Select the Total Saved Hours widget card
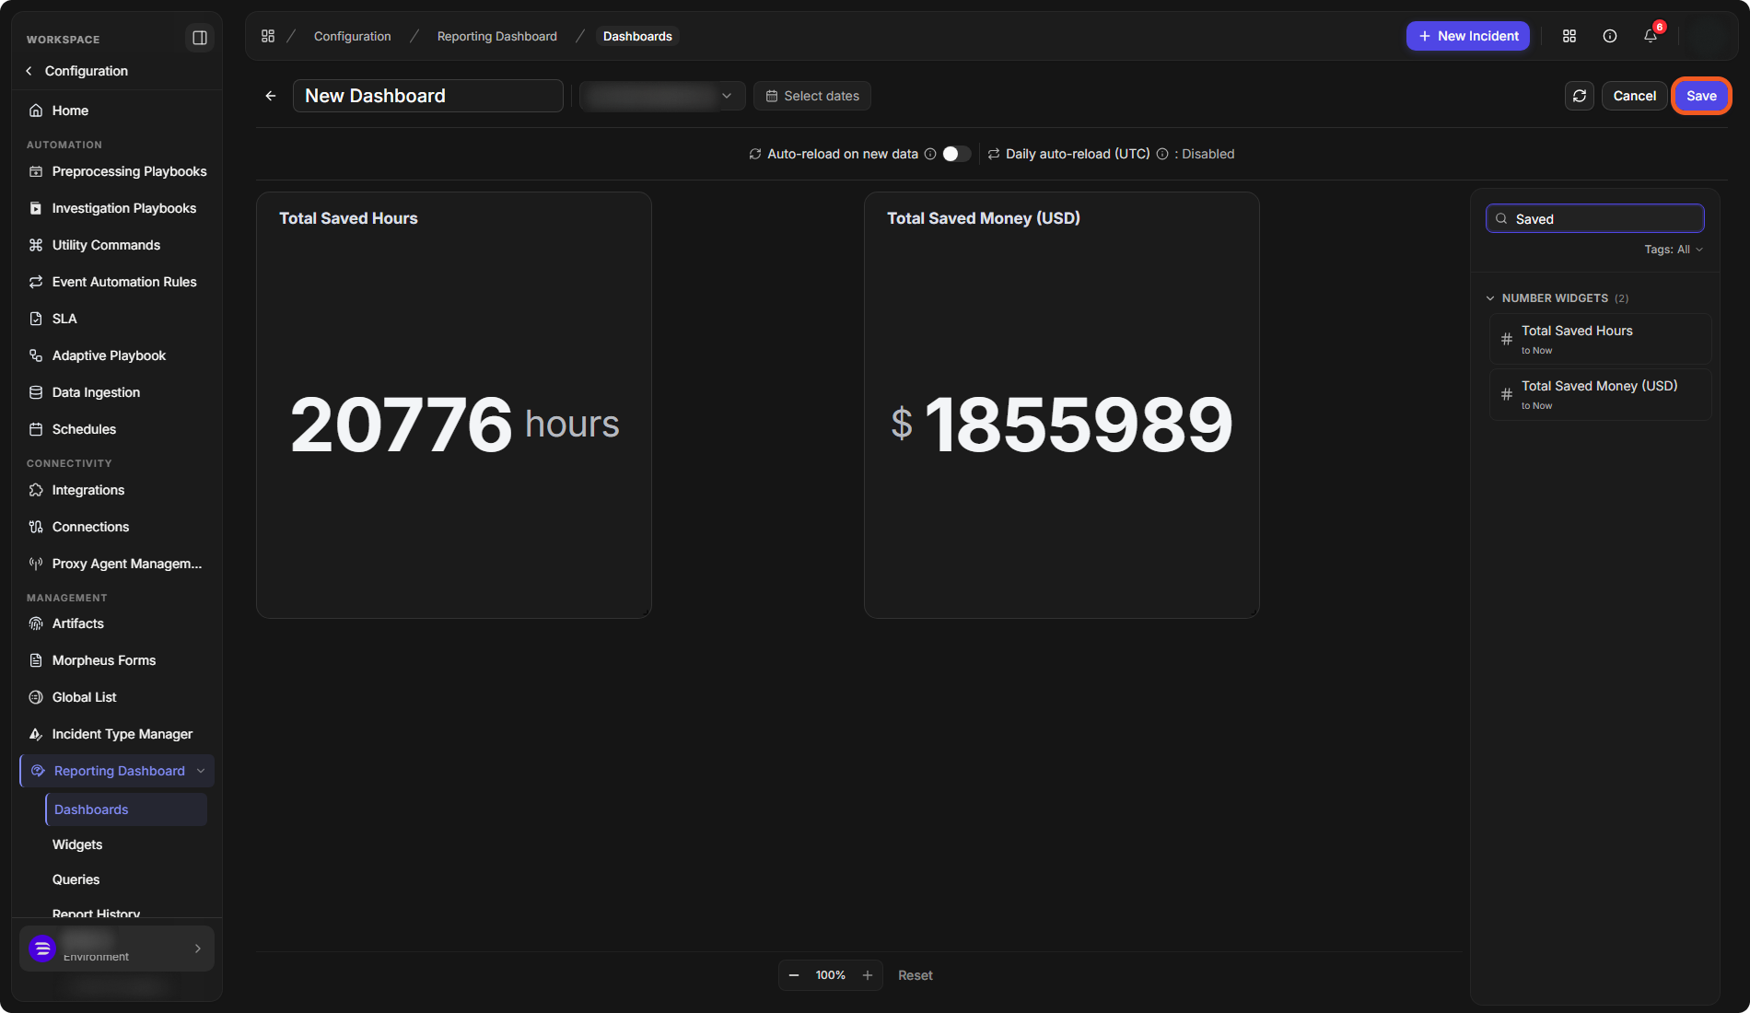Image resolution: width=1750 pixels, height=1013 pixels. (454, 405)
